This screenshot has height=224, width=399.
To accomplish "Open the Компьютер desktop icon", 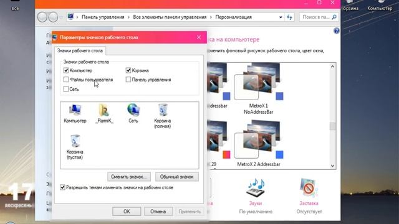I will click(x=380, y=6).
